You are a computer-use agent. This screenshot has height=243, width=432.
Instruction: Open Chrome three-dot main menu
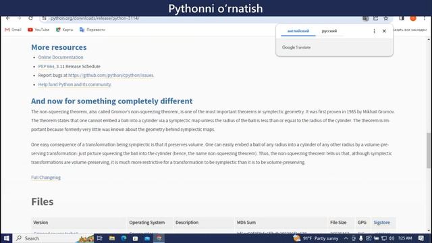[425, 18]
